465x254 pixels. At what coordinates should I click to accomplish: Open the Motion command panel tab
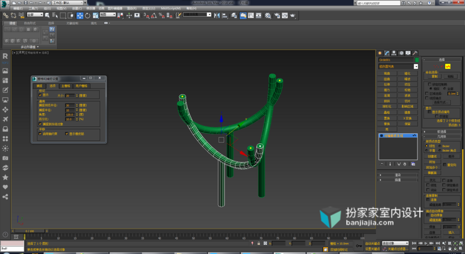(401, 53)
